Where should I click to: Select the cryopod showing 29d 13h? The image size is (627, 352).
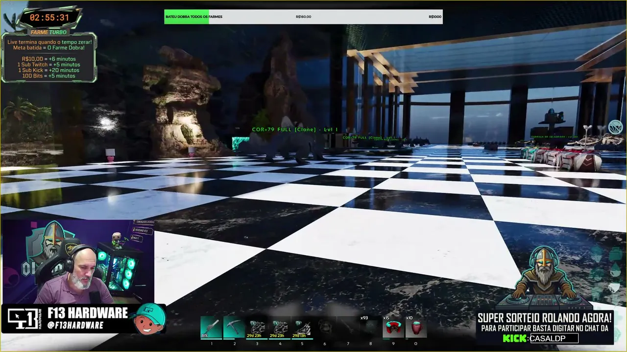coord(302,328)
